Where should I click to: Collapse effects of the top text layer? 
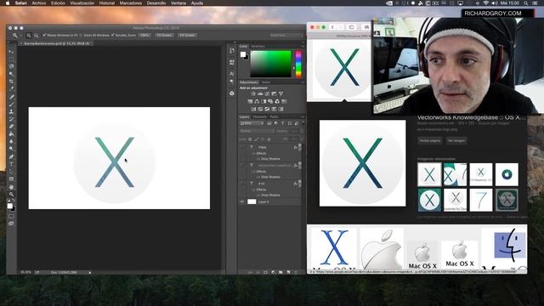[299, 147]
